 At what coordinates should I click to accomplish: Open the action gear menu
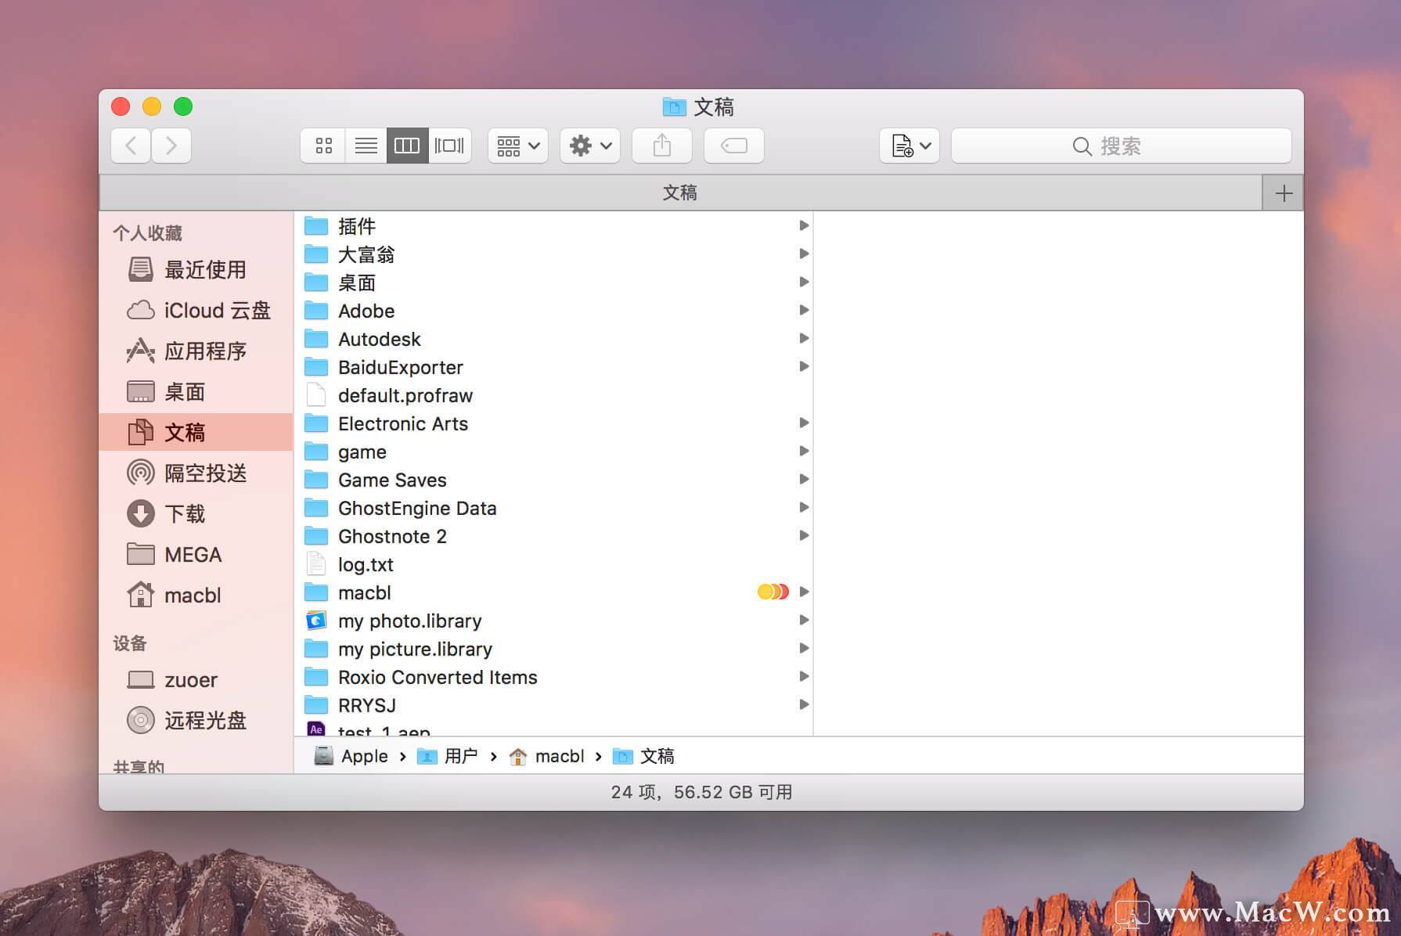point(590,146)
